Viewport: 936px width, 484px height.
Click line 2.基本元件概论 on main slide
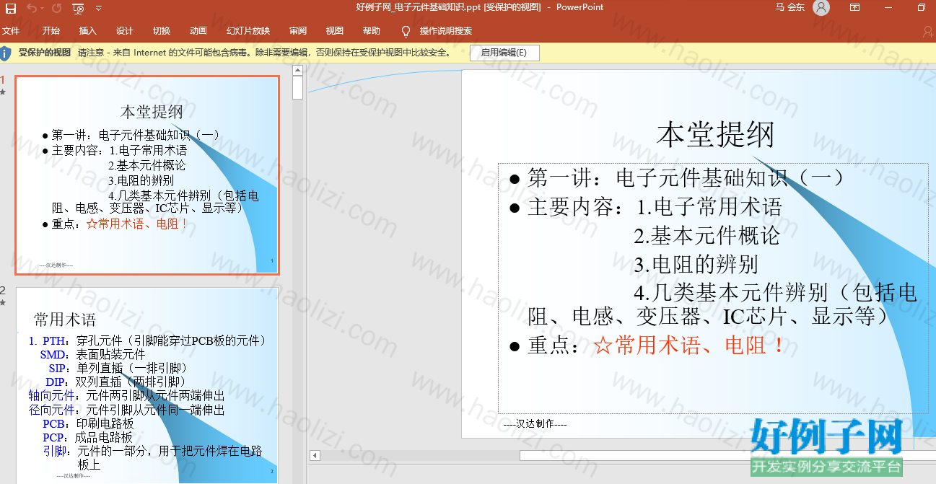[707, 234]
